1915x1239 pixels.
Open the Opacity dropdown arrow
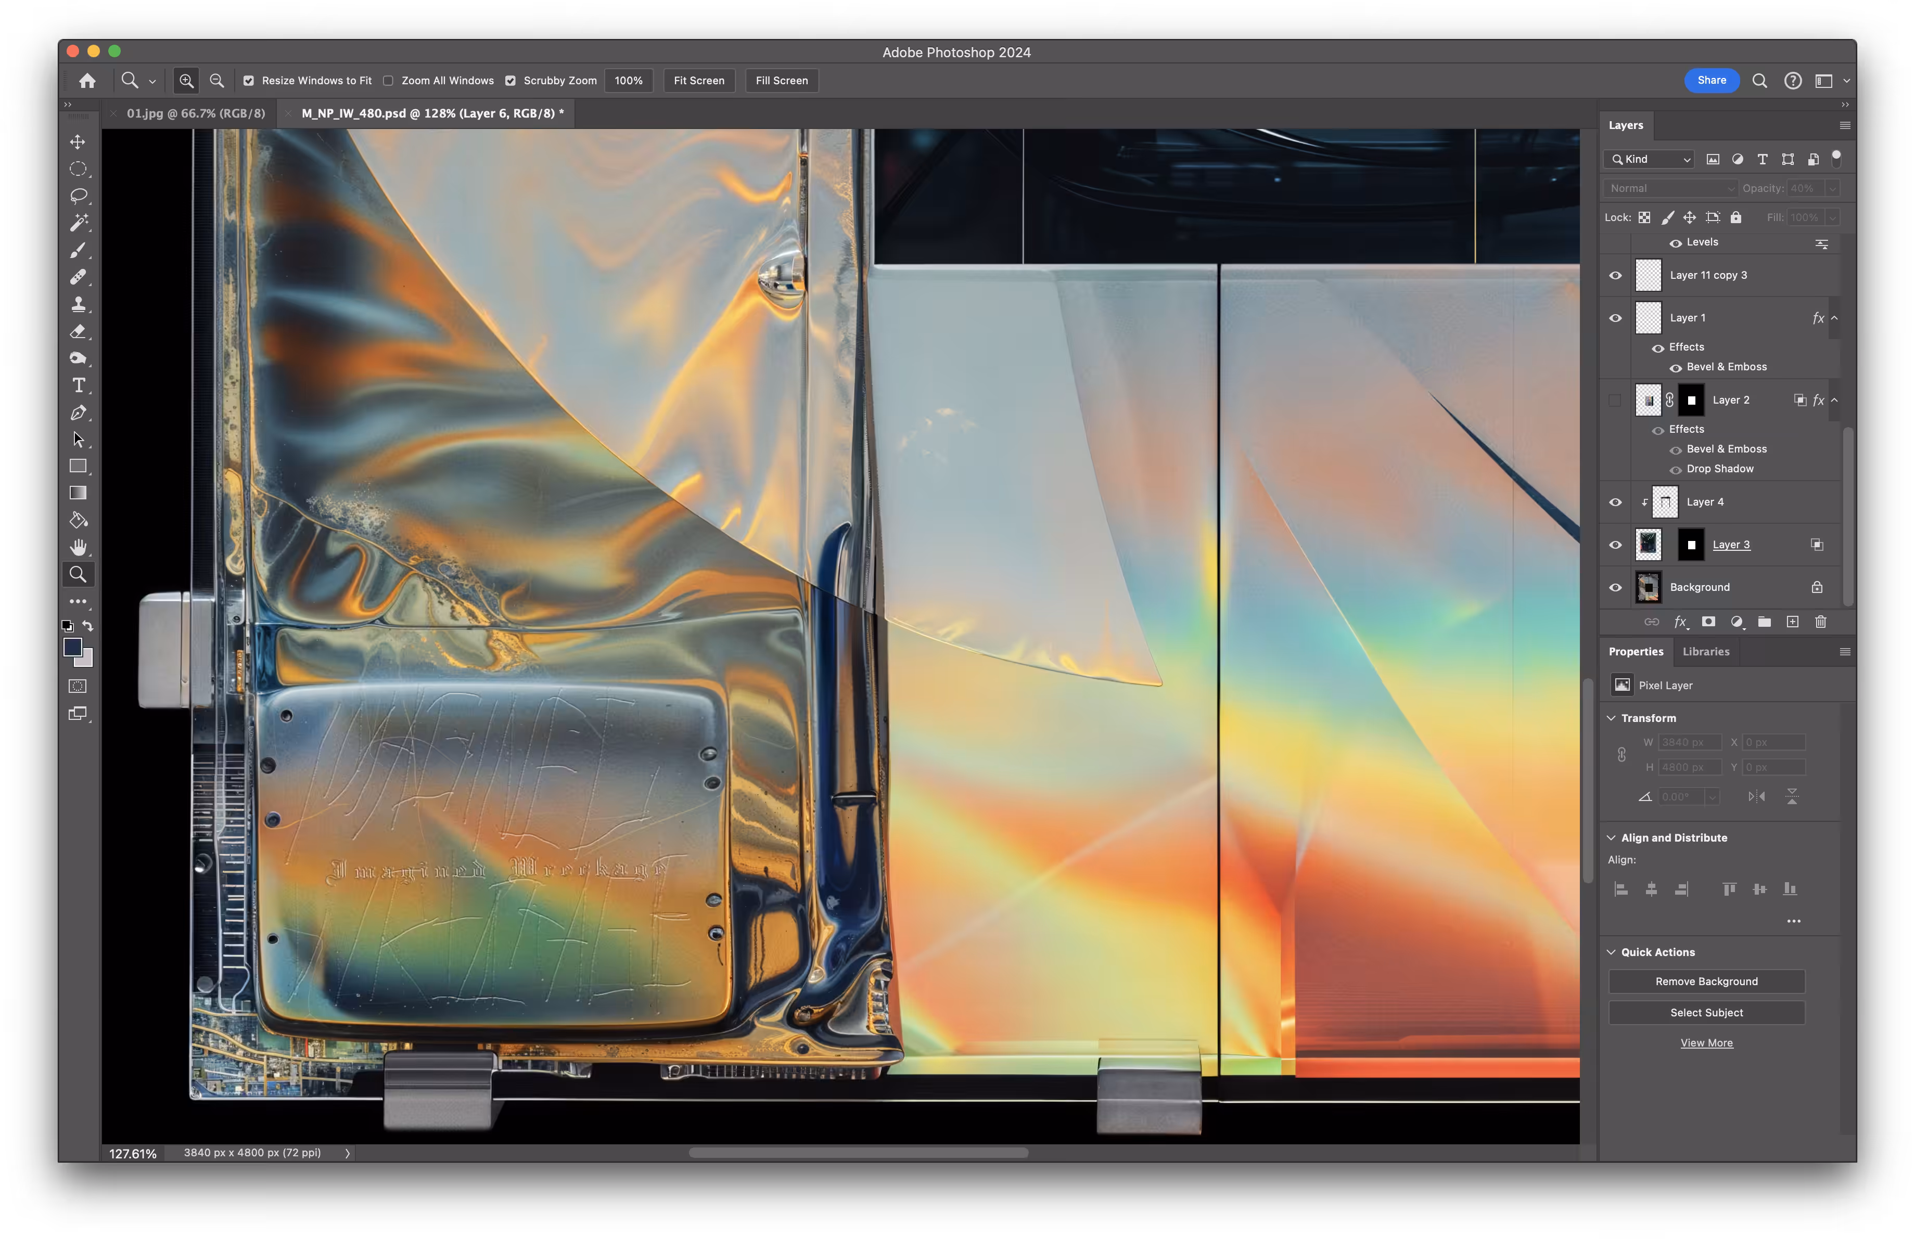(x=1833, y=188)
